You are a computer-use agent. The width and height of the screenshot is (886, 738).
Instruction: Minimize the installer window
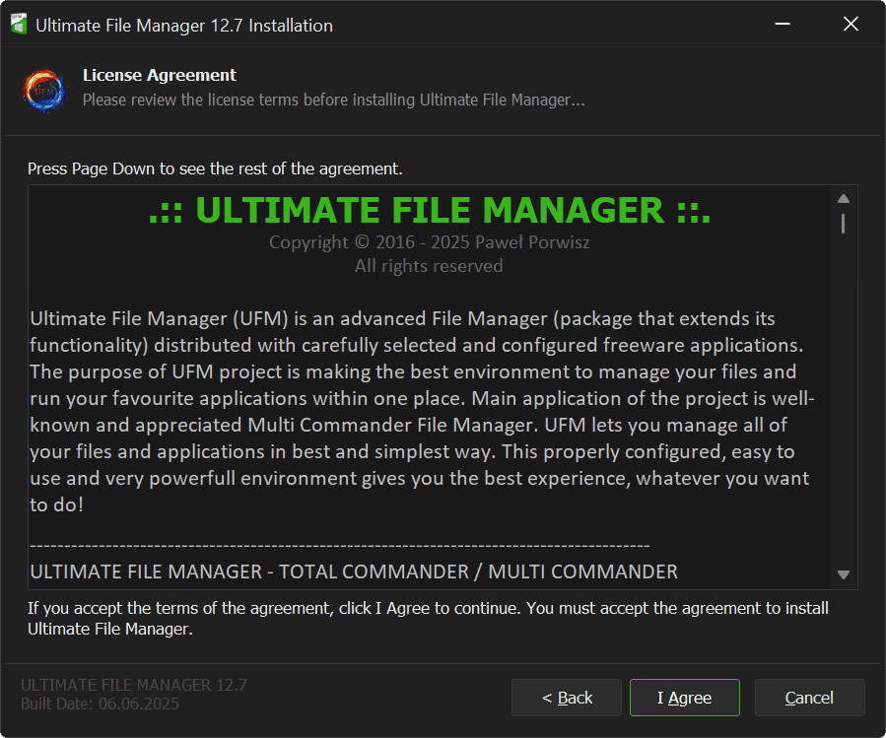coord(783,25)
